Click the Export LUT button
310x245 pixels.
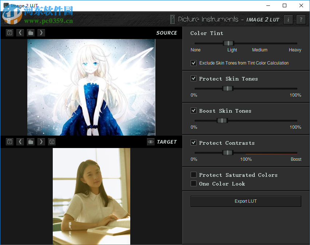point(246,201)
